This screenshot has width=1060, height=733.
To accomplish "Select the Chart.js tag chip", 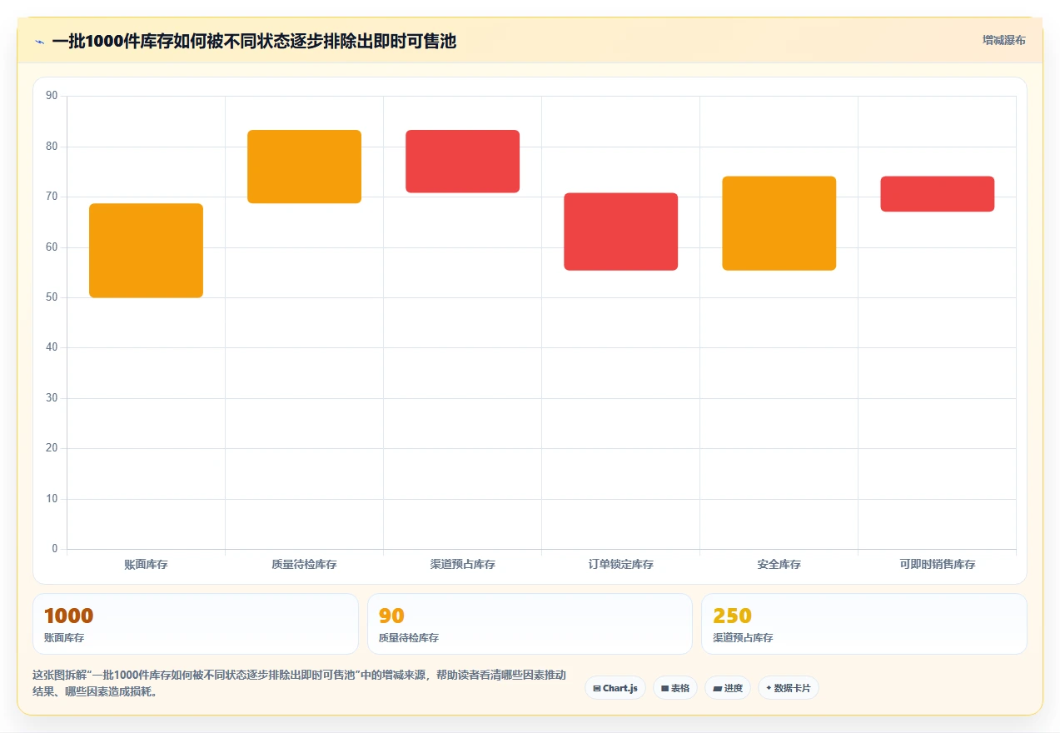I will pos(615,688).
